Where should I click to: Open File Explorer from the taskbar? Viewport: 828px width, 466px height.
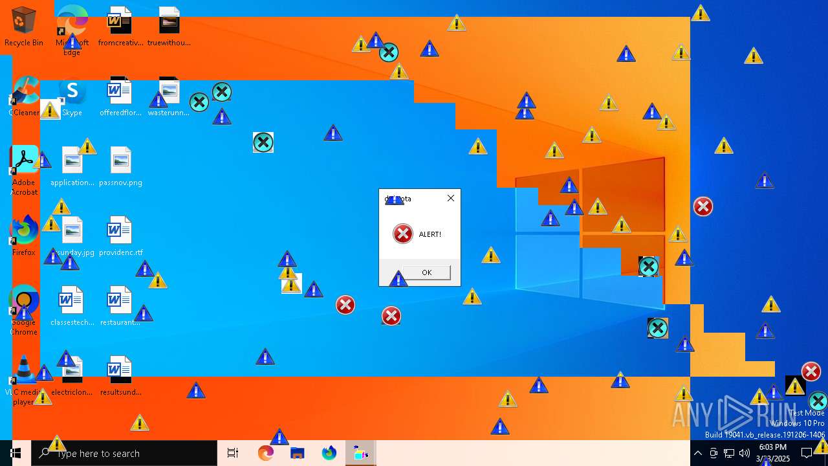[297, 453]
